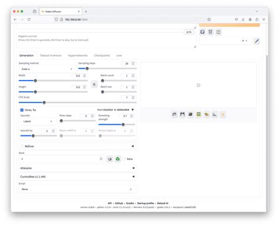Image resolution: width=279 pixels, height=226 pixels.
Task: Open the browser tab list chevron
Action: pyautogui.click(x=257, y=11)
